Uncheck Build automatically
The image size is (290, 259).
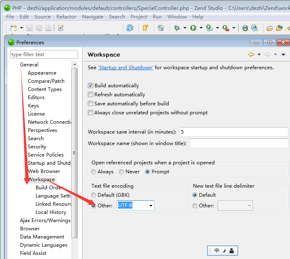tap(90, 86)
